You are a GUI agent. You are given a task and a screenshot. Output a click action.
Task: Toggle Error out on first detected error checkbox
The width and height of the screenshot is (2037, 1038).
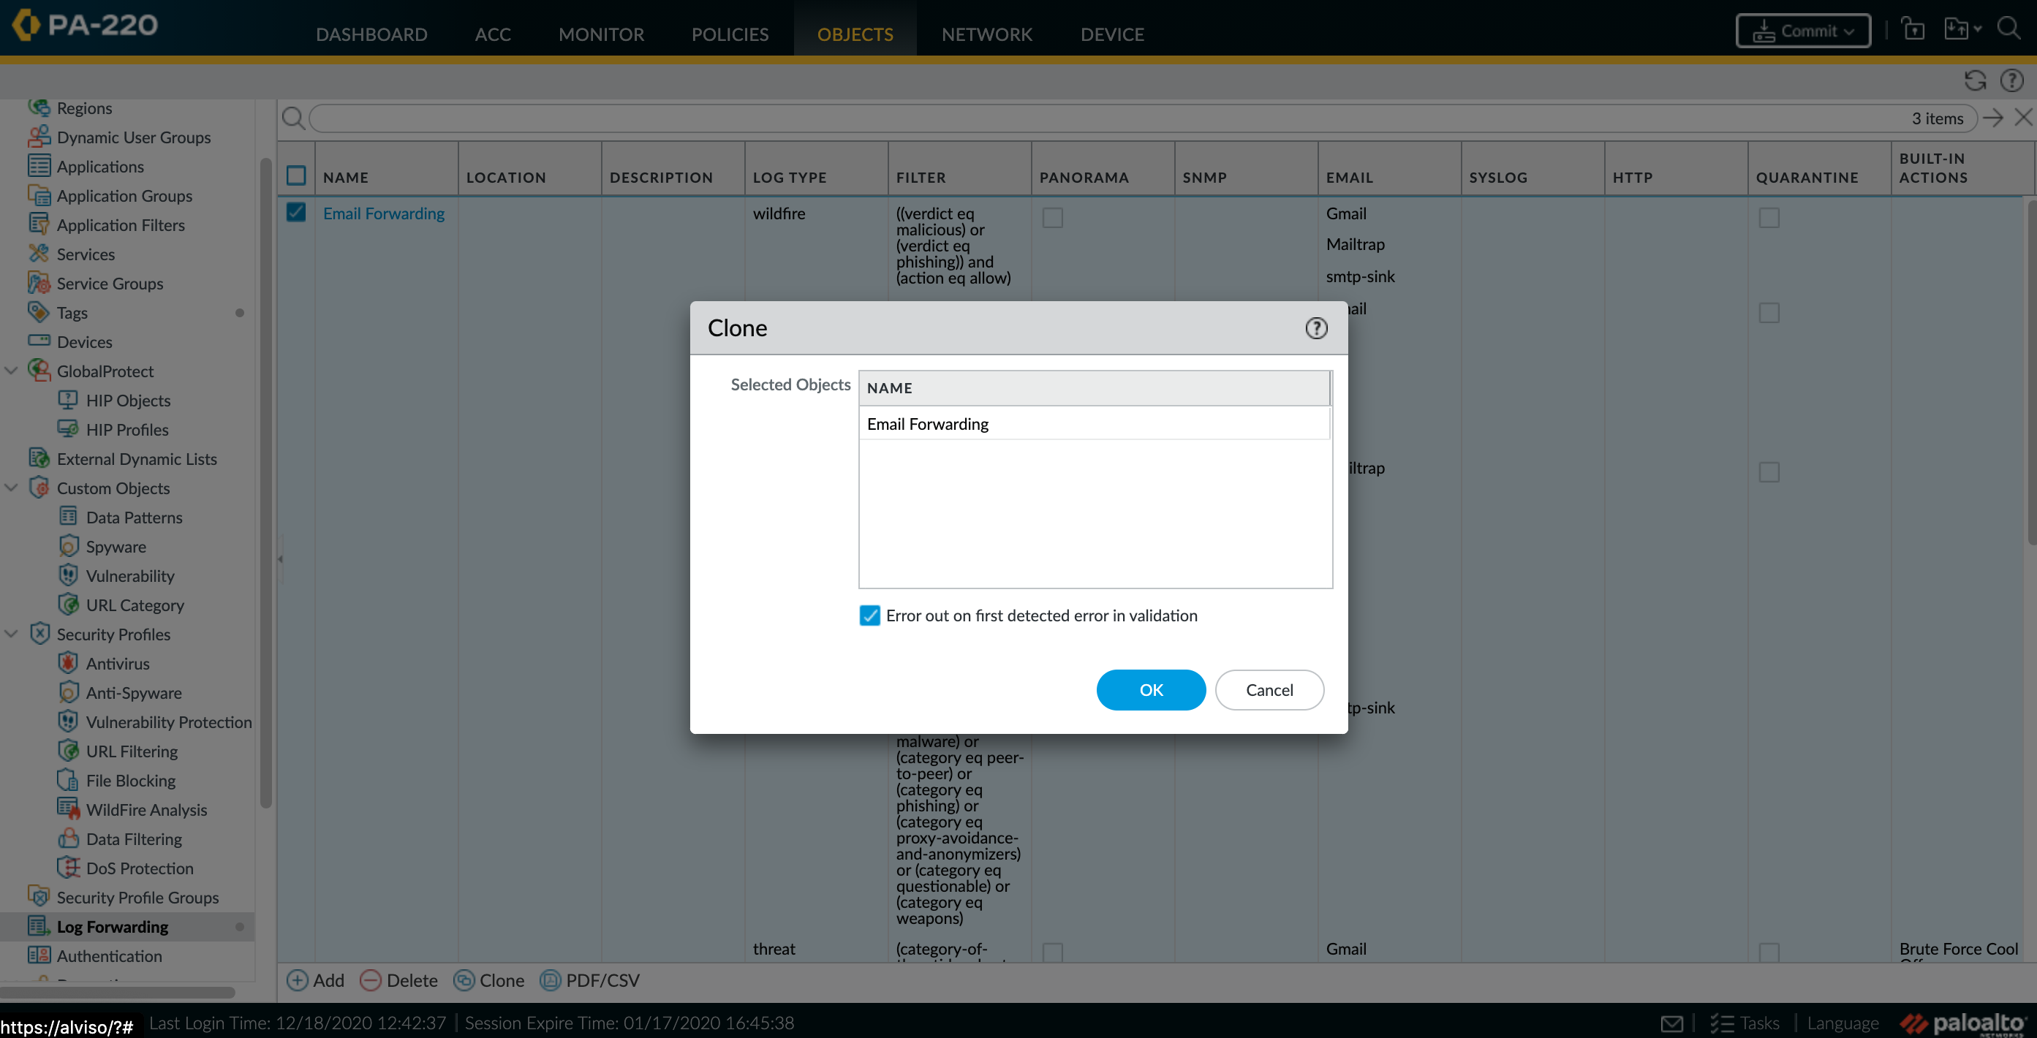[x=869, y=614]
